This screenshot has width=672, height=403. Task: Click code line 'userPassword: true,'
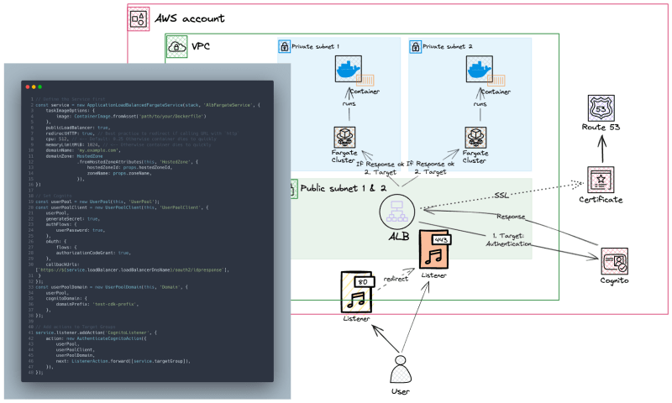[x=81, y=230]
